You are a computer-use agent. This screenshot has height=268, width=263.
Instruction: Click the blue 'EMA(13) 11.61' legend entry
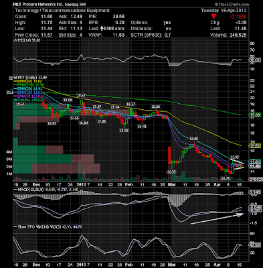click(29, 92)
